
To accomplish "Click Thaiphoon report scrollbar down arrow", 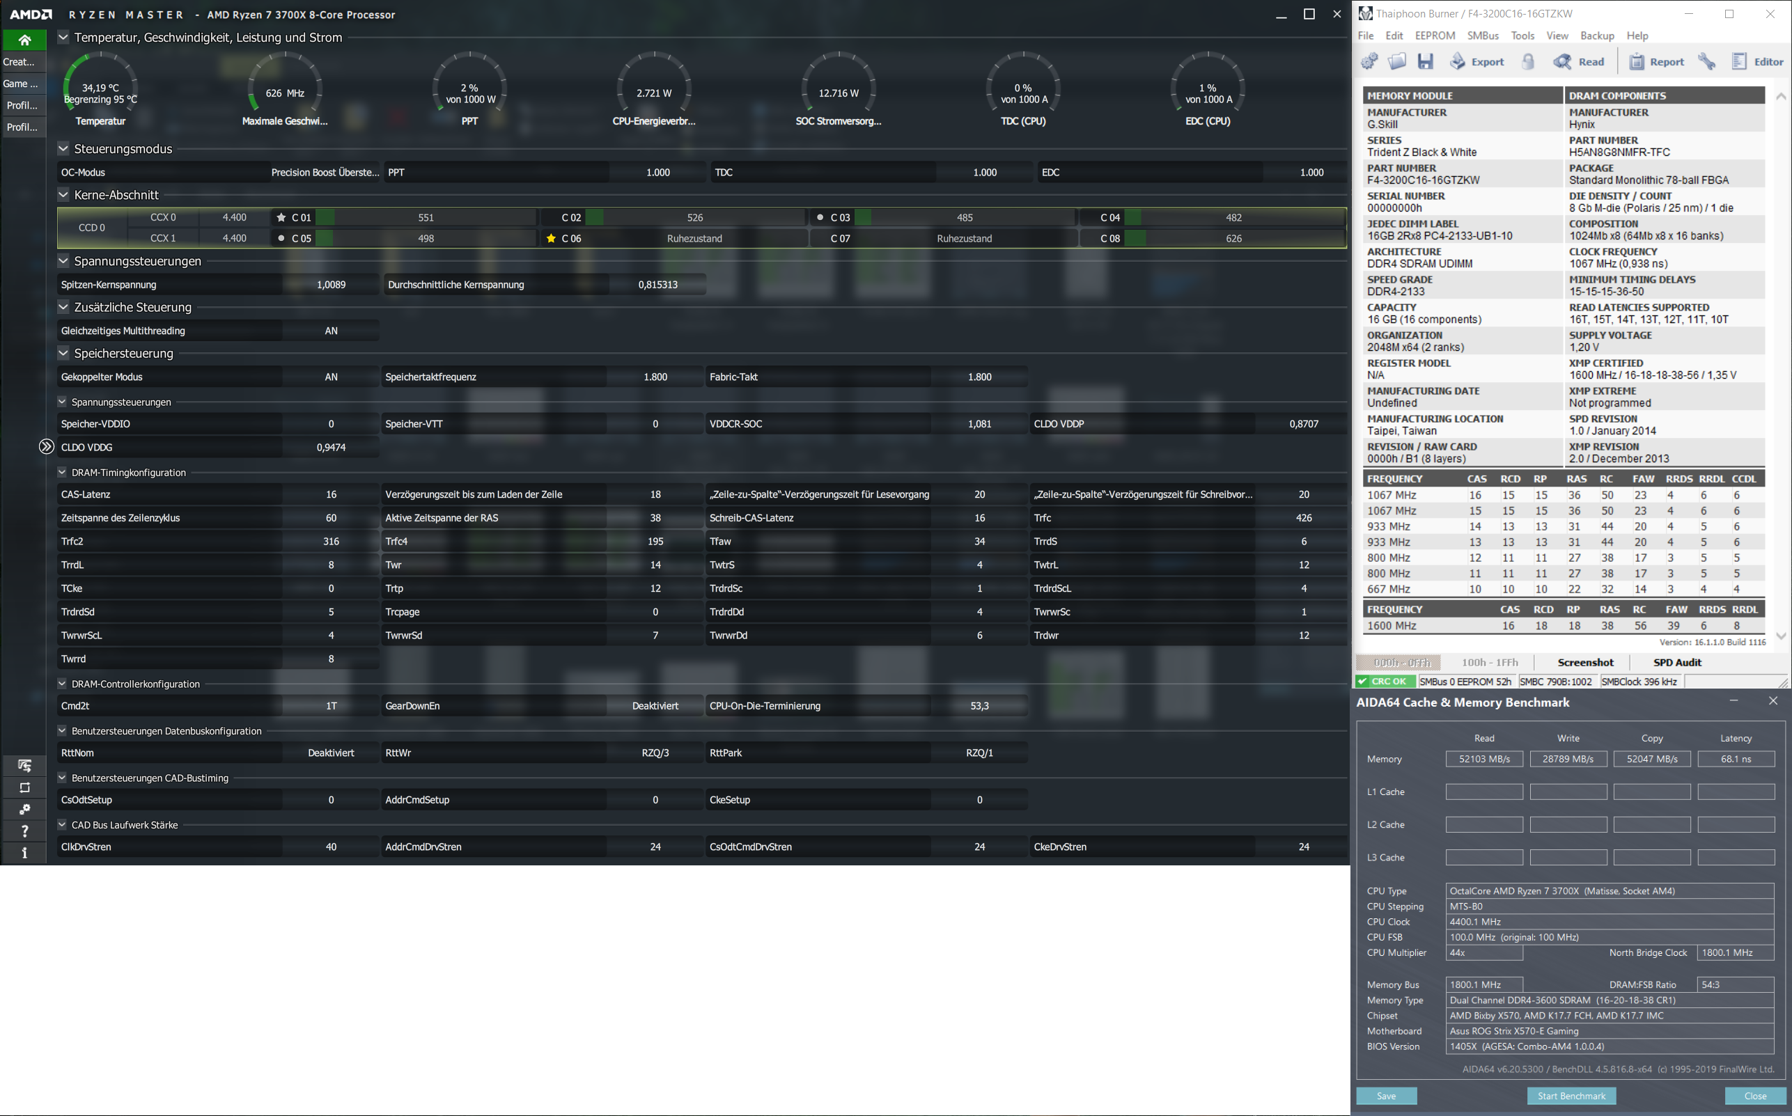I will pyautogui.click(x=1780, y=636).
